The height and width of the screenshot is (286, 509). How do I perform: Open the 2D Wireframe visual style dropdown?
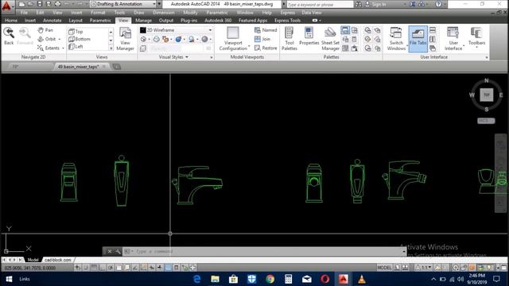tap(210, 30)
